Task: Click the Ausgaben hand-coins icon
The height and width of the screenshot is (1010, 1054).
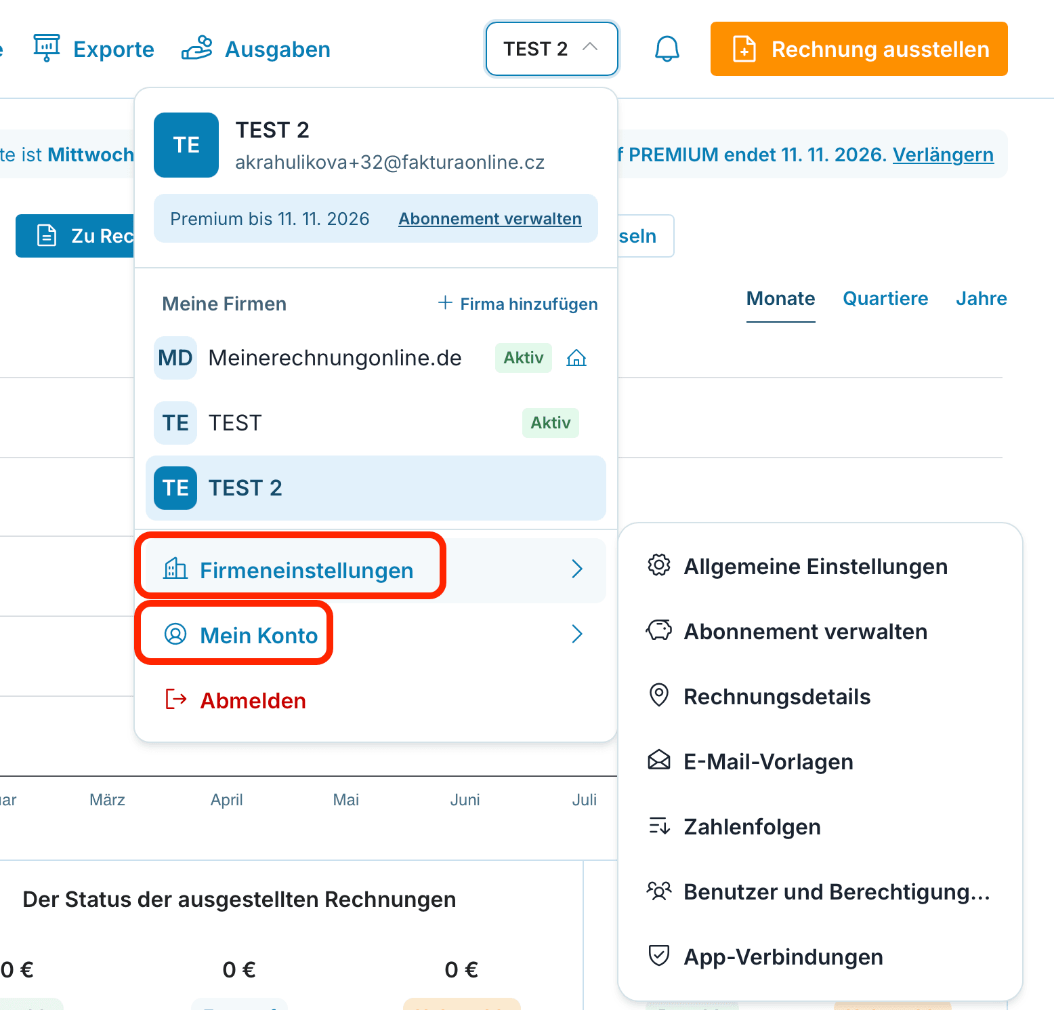Action: click(x=197, y=48)
